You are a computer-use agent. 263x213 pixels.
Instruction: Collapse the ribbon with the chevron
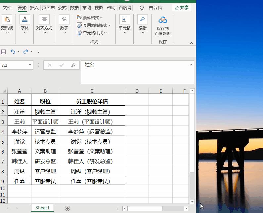tap(192, 43)
